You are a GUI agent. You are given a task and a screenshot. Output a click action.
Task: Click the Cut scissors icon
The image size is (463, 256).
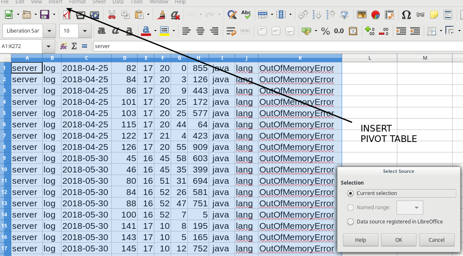click(x=112, y=15)
